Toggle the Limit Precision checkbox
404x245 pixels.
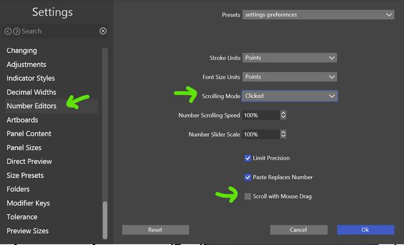(247, 158)
